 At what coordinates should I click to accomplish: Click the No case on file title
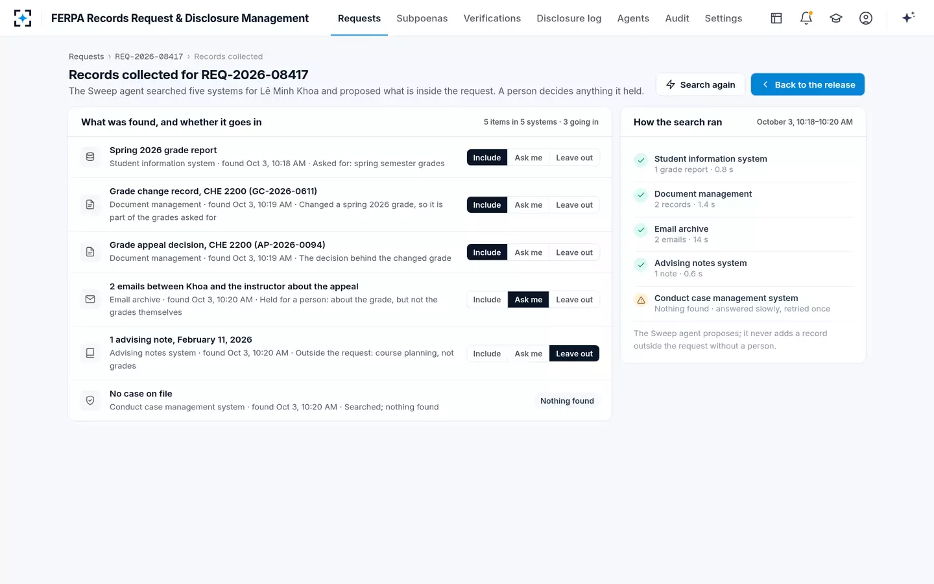point(141,393)
